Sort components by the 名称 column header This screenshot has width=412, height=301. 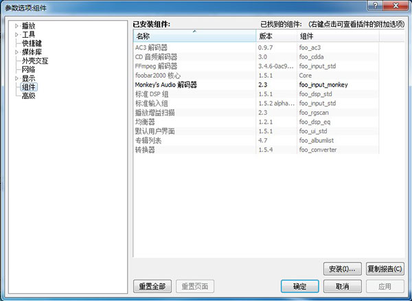point(194,36)
